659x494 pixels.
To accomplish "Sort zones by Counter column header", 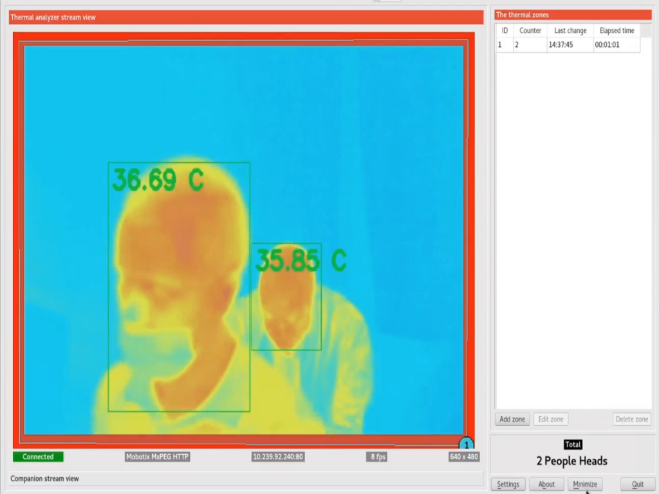I will point(530,31).
